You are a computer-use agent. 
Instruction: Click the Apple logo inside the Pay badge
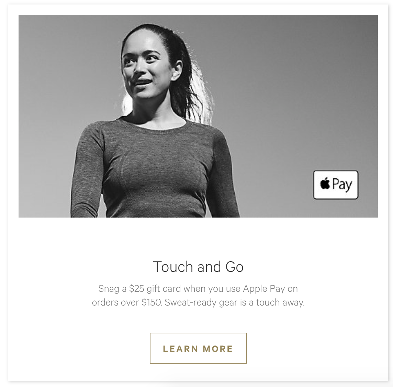(x=325, y=183)
